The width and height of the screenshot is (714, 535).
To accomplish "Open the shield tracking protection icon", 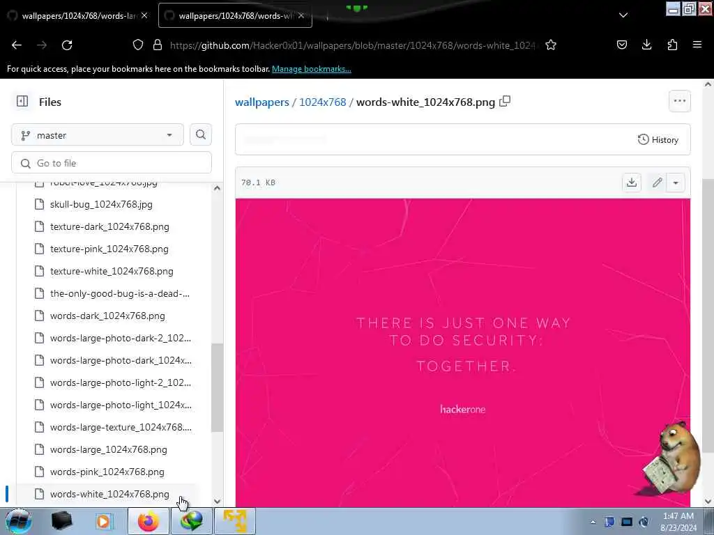I will point(138,45).
